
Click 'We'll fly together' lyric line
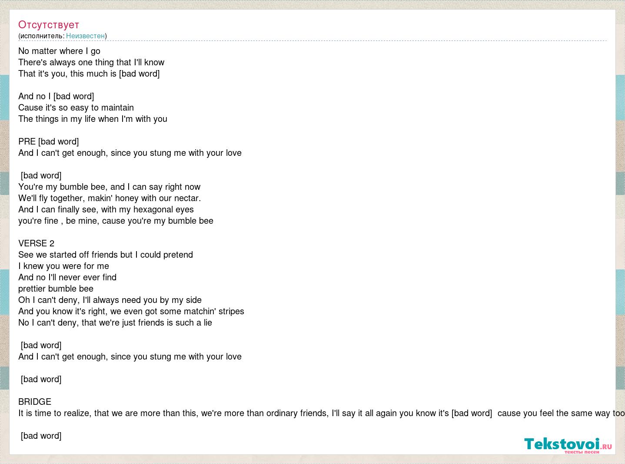point(110,198)
